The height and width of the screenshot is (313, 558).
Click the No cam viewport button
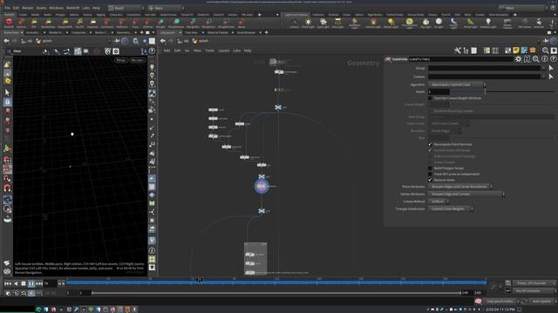pyautogui.click(x=137, y=60)
